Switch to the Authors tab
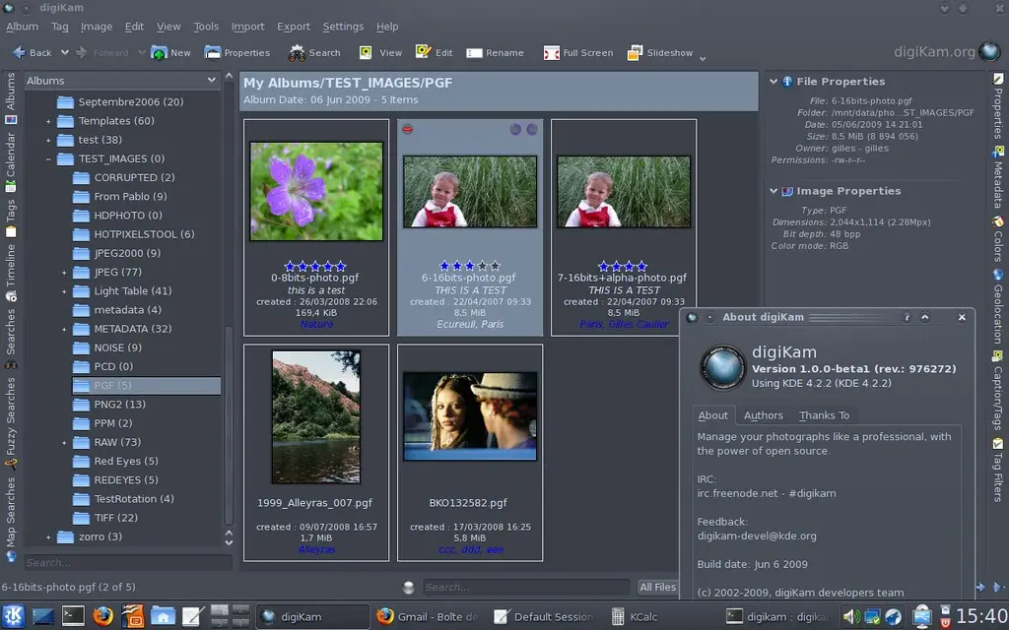This screenshot has width=1009, height=630. pos(764,415)
